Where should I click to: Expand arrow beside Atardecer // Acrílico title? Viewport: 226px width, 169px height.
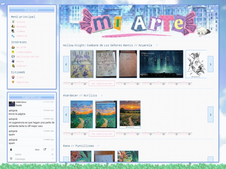[102, 96]
